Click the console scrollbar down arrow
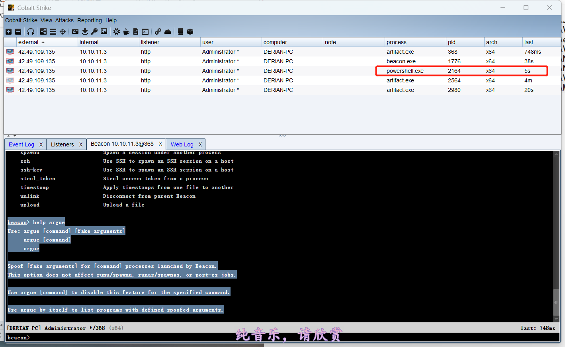 click(x=556, y=319)
